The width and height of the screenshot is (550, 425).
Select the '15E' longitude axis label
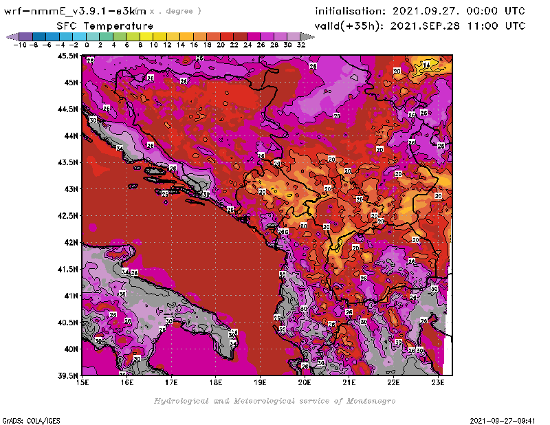coord(82,382)
